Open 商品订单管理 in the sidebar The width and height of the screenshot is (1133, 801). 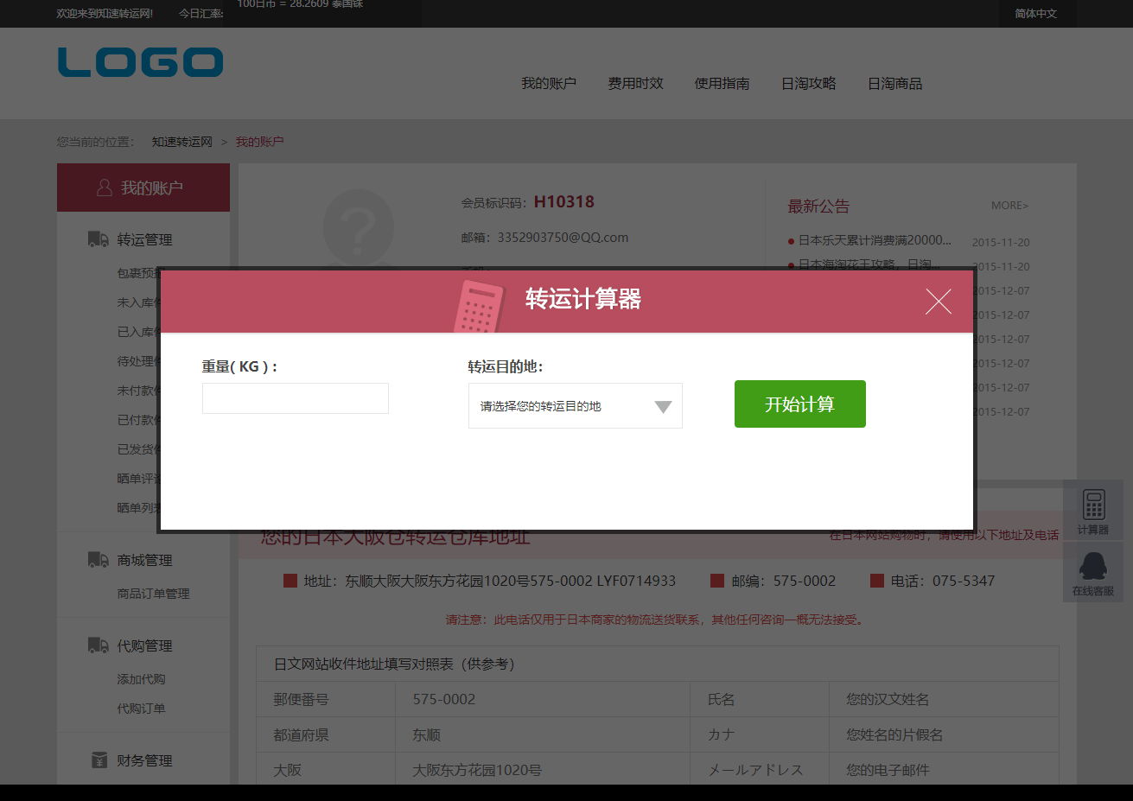[x=153, y=594]
